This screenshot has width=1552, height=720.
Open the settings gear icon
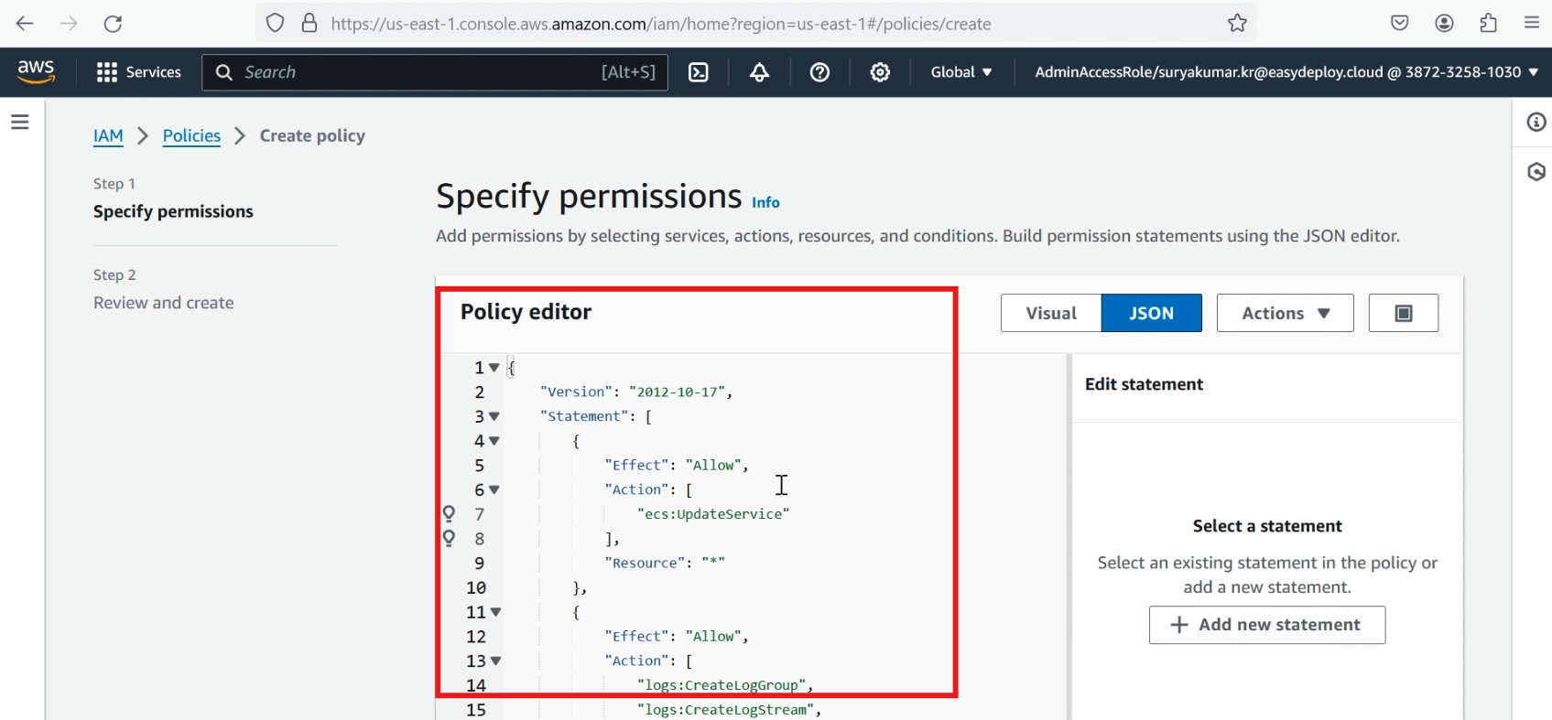coord(880,72)
